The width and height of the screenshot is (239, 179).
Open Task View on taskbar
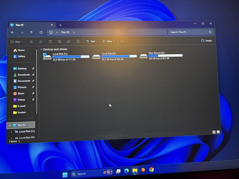click(118, 172)
